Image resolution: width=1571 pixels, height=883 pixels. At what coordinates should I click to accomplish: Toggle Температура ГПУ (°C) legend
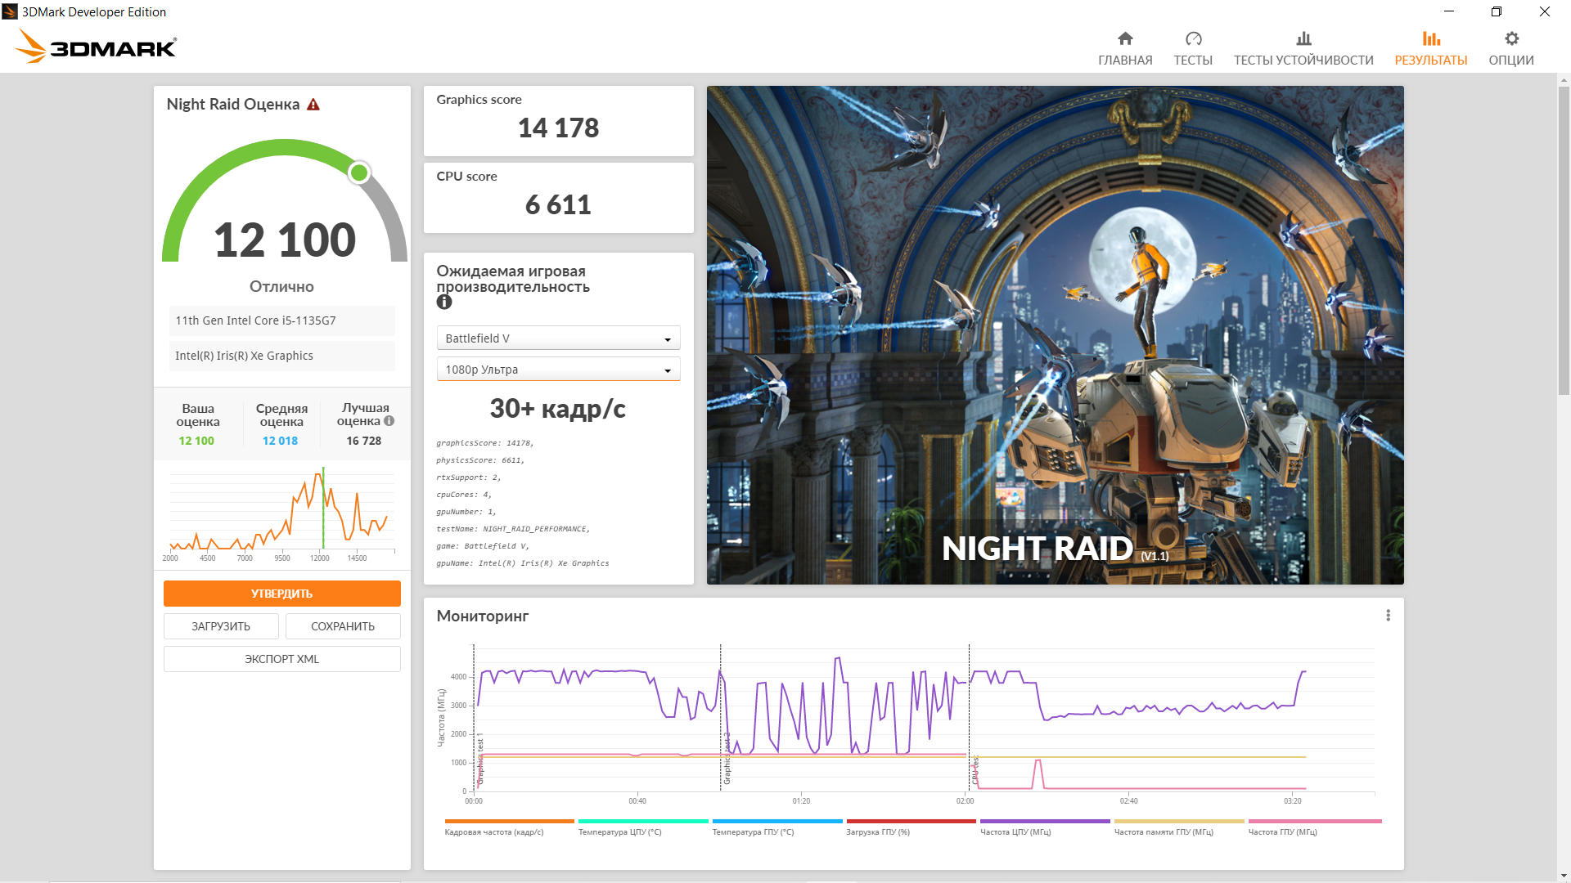point(777,827)
